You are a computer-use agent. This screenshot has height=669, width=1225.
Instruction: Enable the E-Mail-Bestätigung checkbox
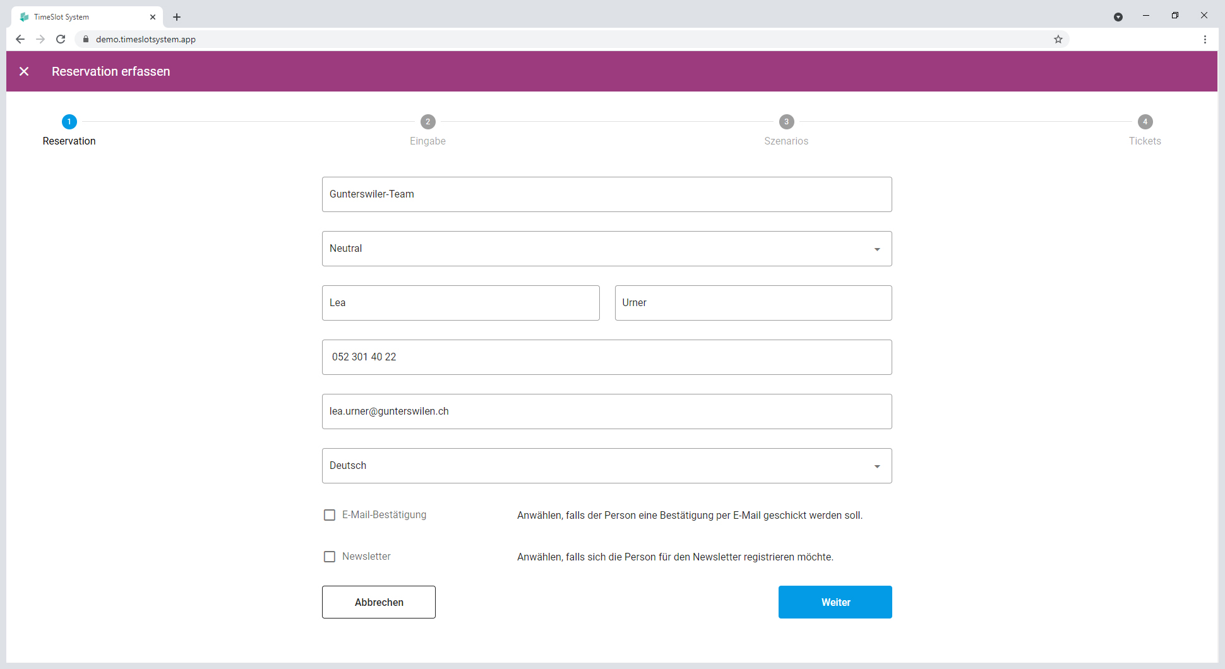tap(330, 515)
